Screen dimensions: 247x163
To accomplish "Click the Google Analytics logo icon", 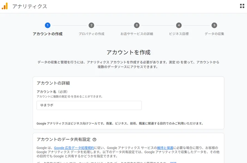I will (x=5, y=6).
